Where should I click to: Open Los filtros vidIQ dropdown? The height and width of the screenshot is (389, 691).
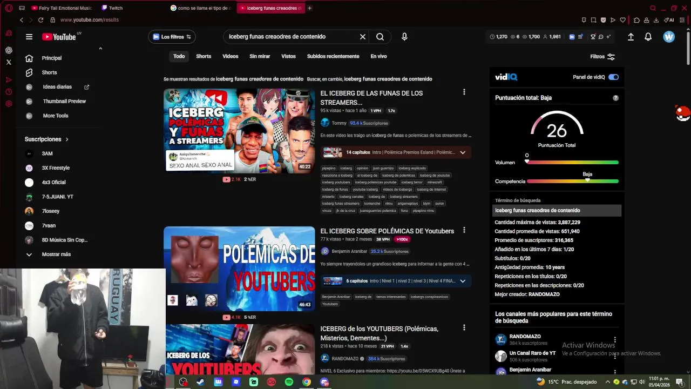click(x=172, y=37)
